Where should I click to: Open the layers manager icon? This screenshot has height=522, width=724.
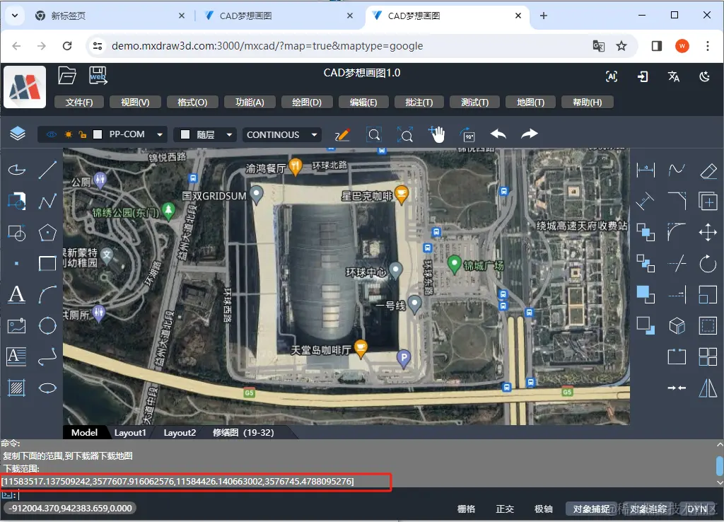coord(18,134)
